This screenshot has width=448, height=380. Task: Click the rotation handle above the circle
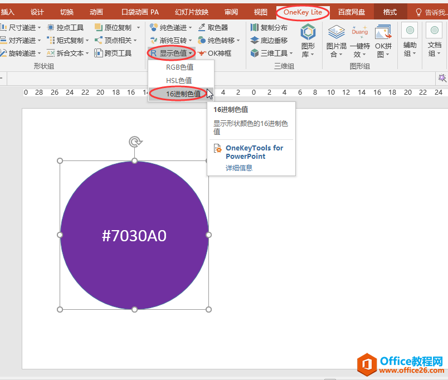134,142
